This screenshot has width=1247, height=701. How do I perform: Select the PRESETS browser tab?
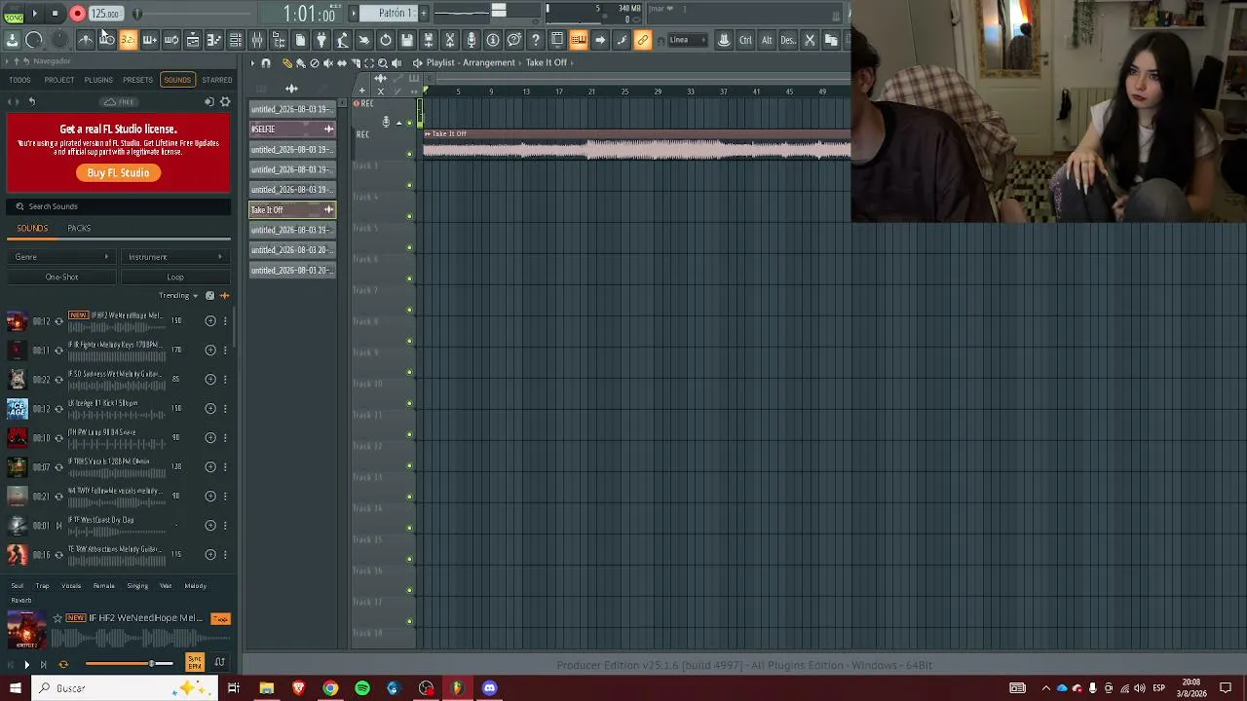(x=137, y=80)
